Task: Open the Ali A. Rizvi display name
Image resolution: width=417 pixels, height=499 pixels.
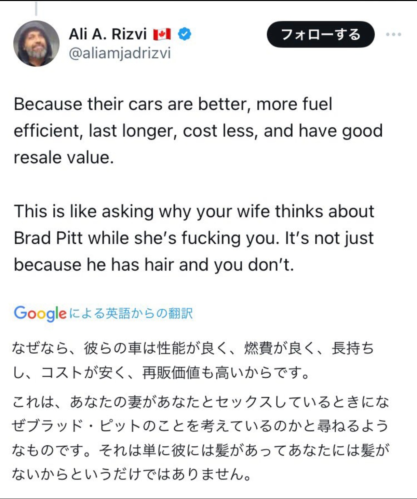Action: 108,34
